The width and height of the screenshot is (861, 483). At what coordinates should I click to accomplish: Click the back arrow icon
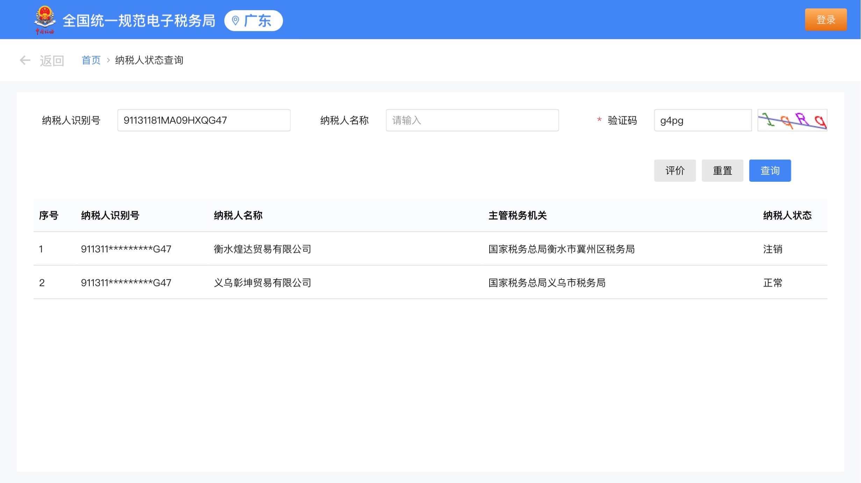tap(25, 60)
